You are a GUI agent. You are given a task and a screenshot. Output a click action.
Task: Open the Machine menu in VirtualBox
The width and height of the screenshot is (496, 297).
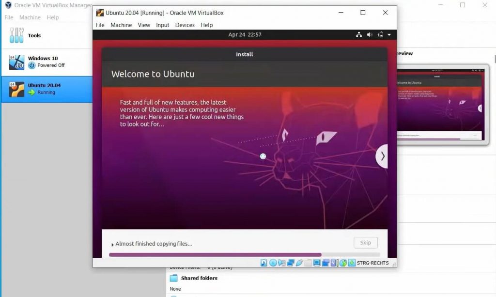click(x=121, y=25)
